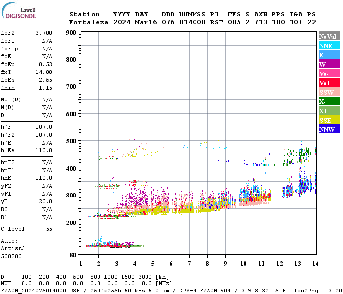Click the C-level value 55

49,229
